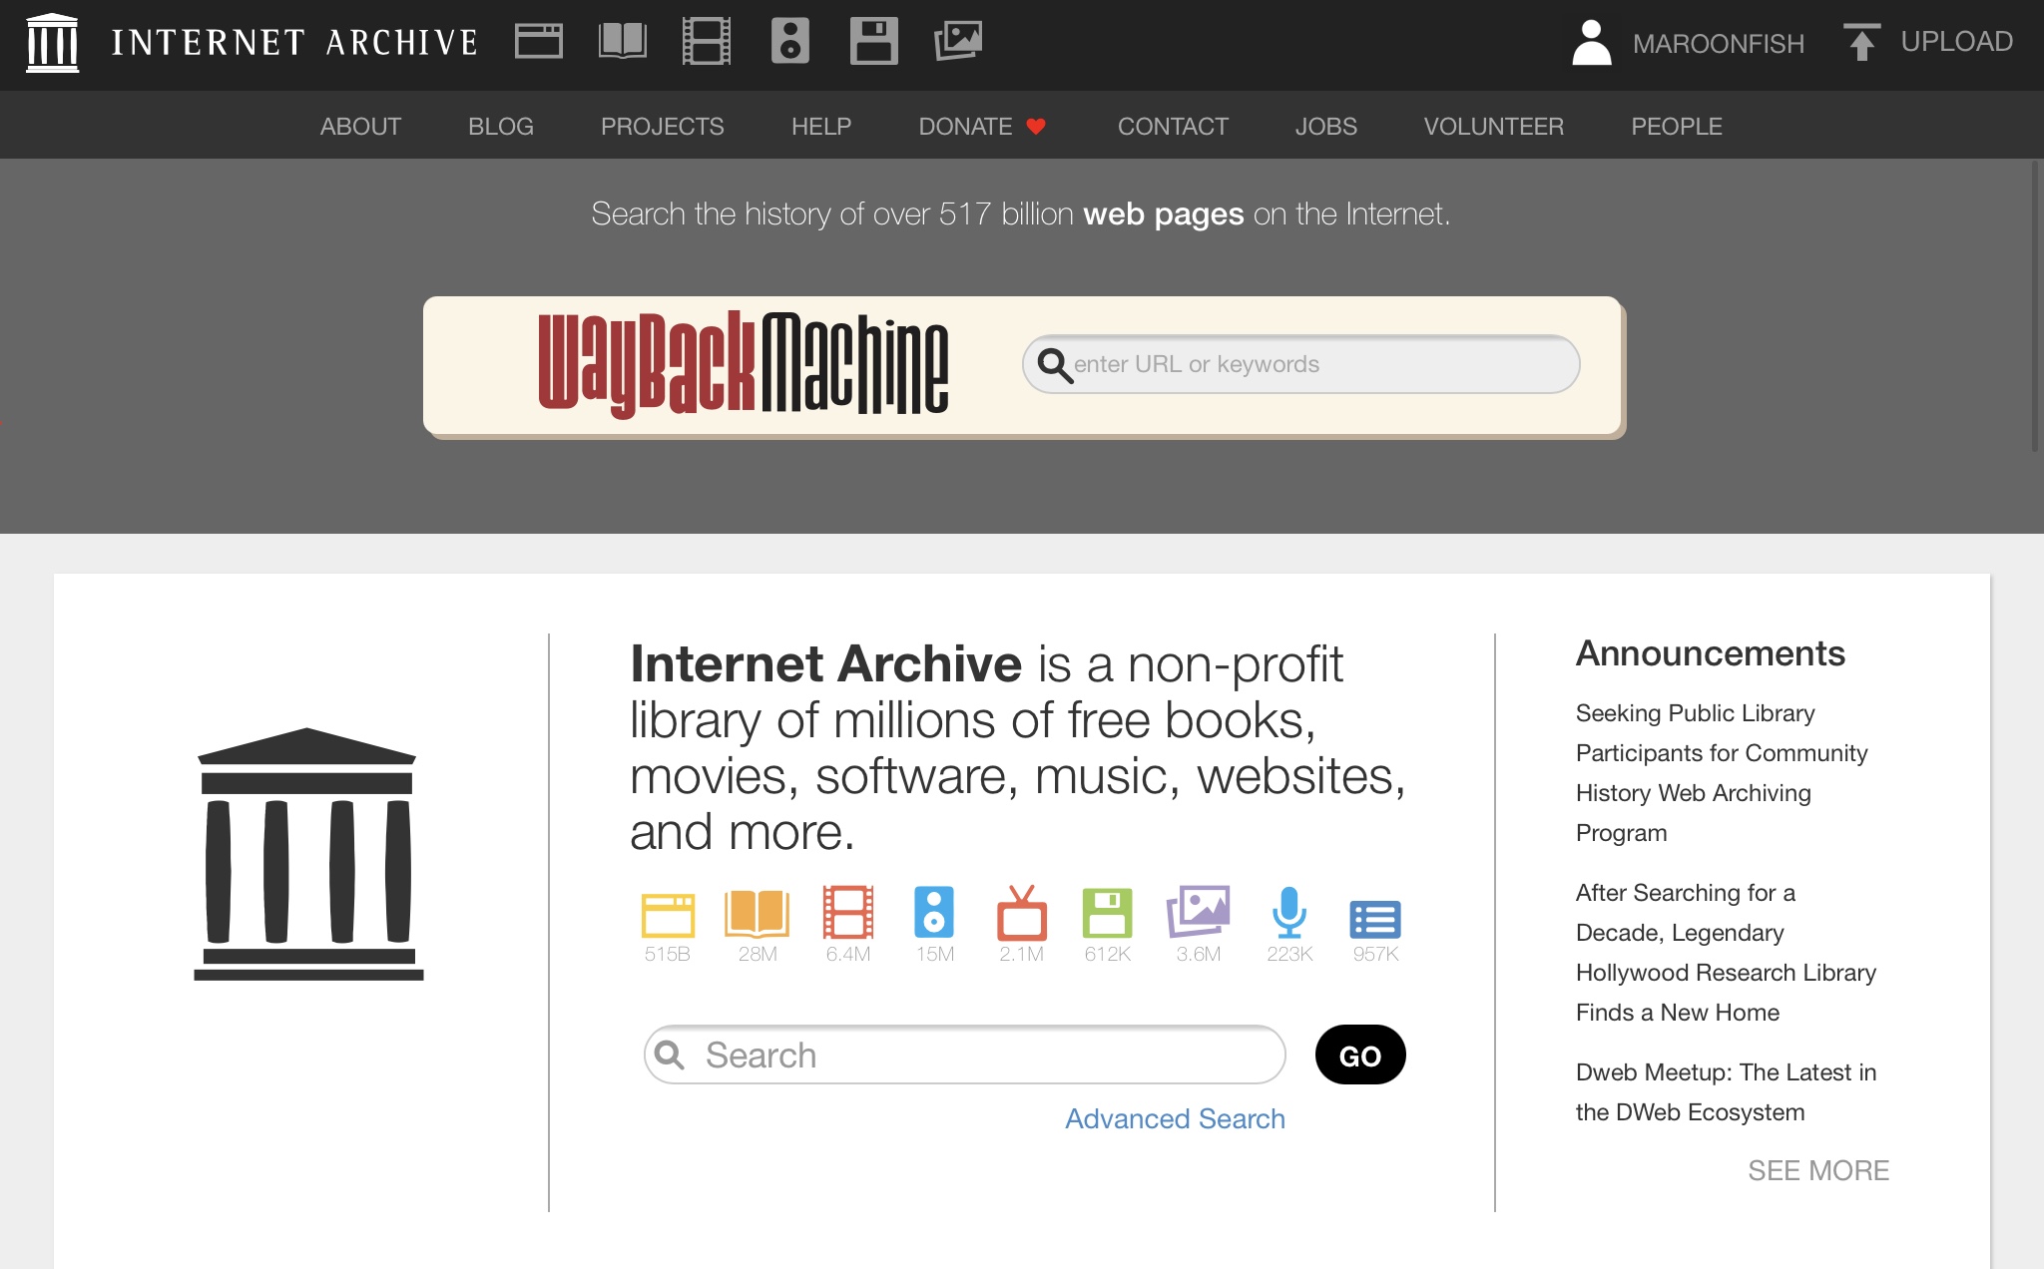The image size is (2044, 1269).
Task: Click the page vertical scrollbar
Action: (2036, 305)
